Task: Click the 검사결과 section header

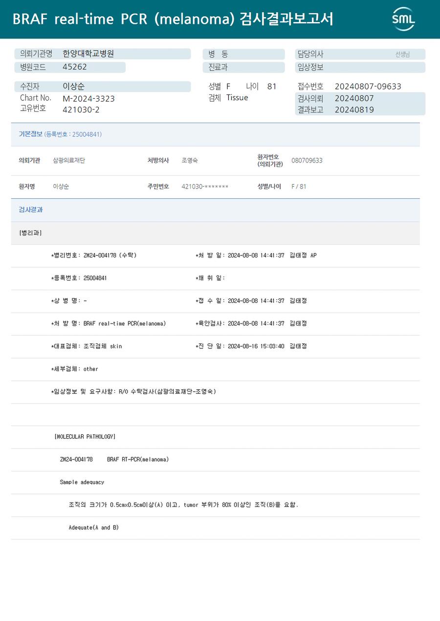Action: tap(215, 210)
